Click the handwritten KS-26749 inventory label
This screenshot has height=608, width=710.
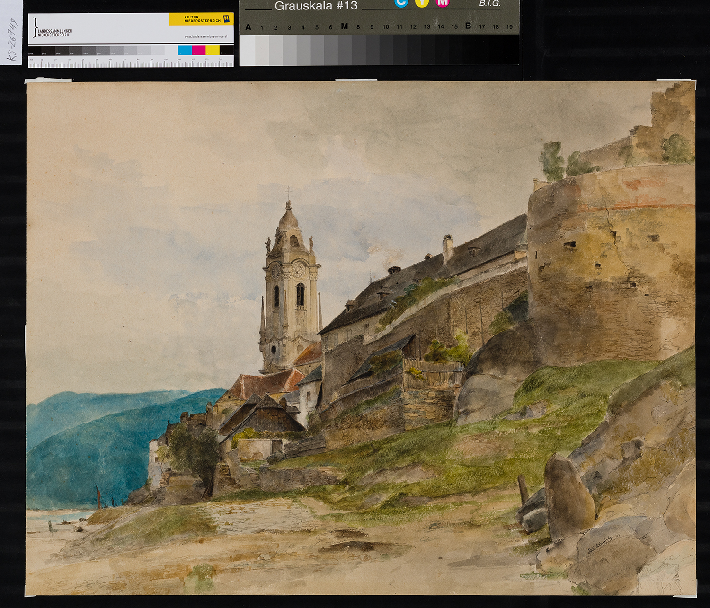[13, 40]
